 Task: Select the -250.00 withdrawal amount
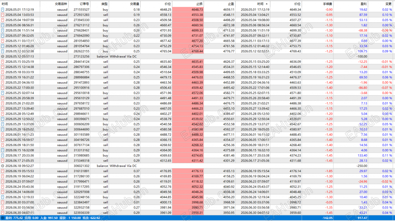coord(361,166)
